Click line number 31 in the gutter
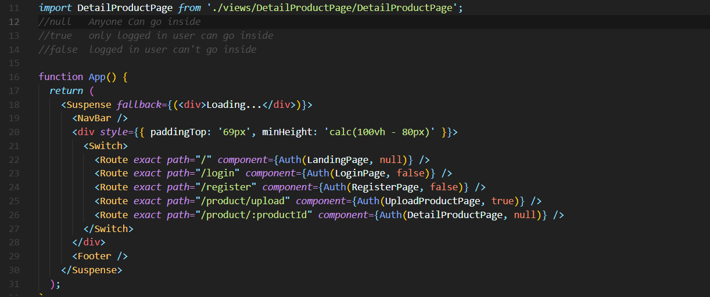The width and height of the screenshot is (710, 297). [14, 284]
